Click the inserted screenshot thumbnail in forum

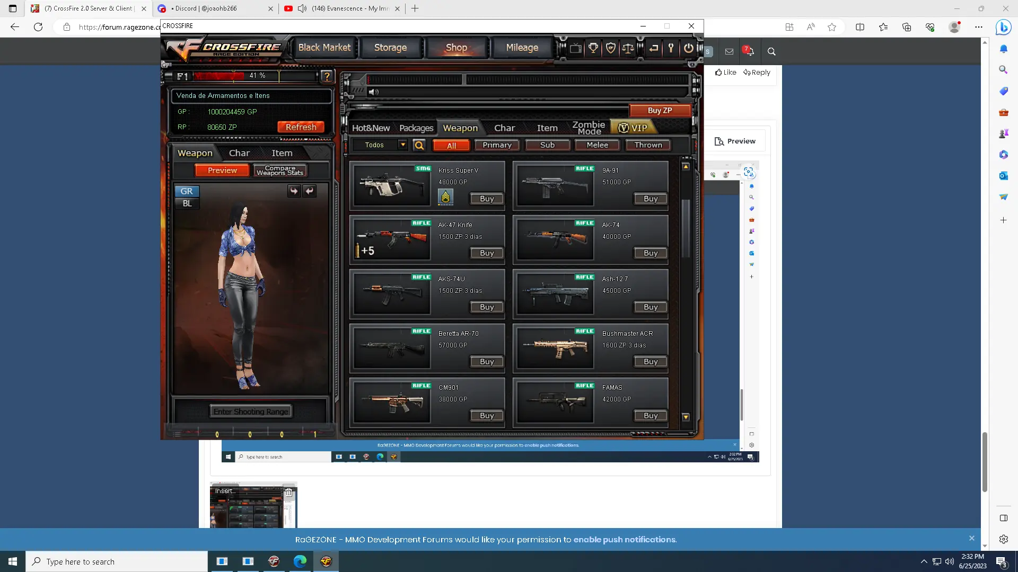tap(253, 506)
